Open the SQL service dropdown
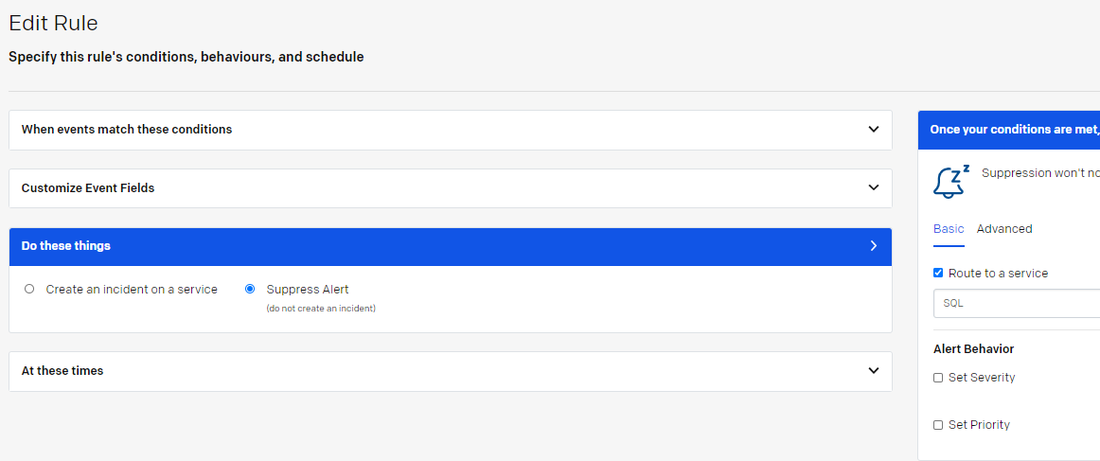 [1017, 303]
